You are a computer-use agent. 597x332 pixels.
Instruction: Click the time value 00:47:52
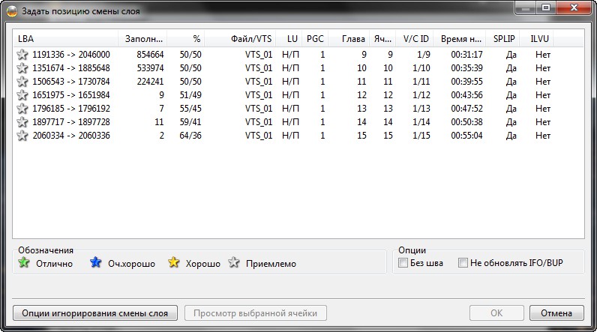pyautogui.click(x=466, y=109)
